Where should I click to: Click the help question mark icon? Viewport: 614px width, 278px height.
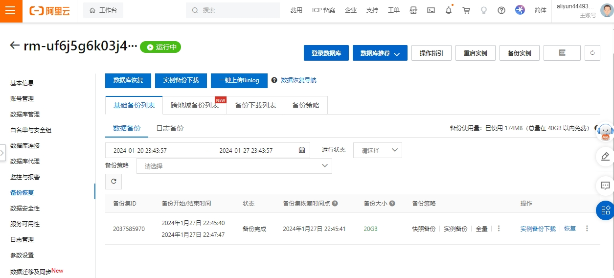click(x=501, y=10)
